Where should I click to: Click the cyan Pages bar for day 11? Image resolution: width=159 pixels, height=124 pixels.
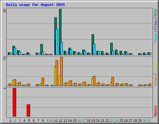pos(57,42)
